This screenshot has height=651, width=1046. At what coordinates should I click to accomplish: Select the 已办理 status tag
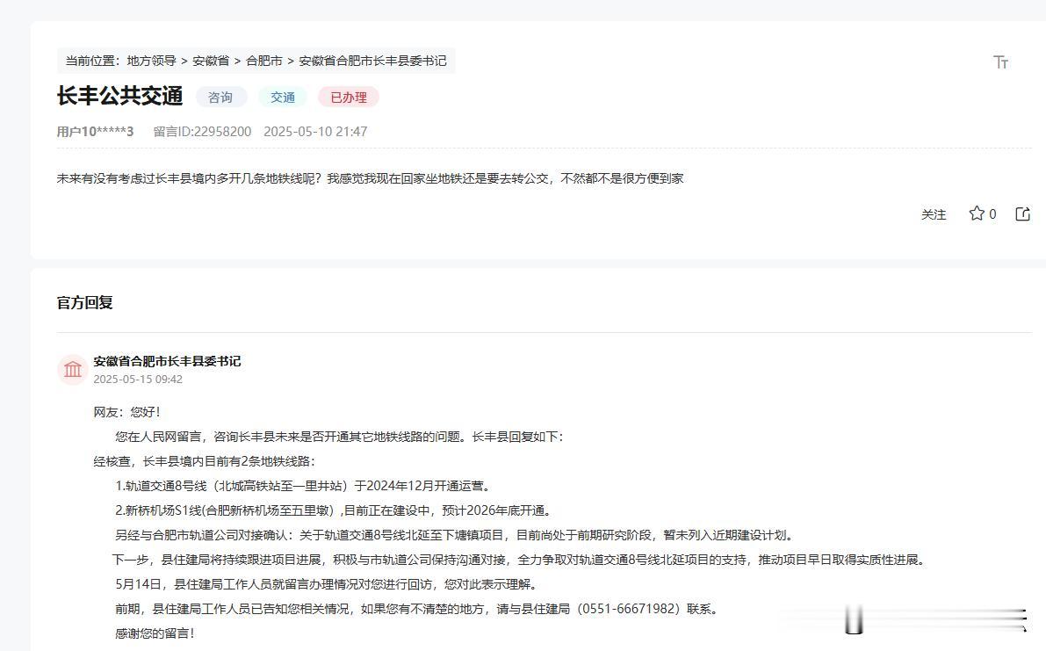348,98
